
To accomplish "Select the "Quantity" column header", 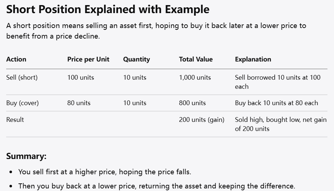I will 136,59.
